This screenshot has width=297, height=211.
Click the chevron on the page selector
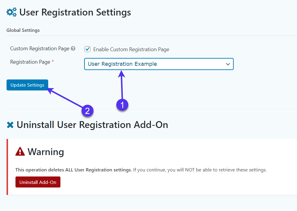pos(228,64)
